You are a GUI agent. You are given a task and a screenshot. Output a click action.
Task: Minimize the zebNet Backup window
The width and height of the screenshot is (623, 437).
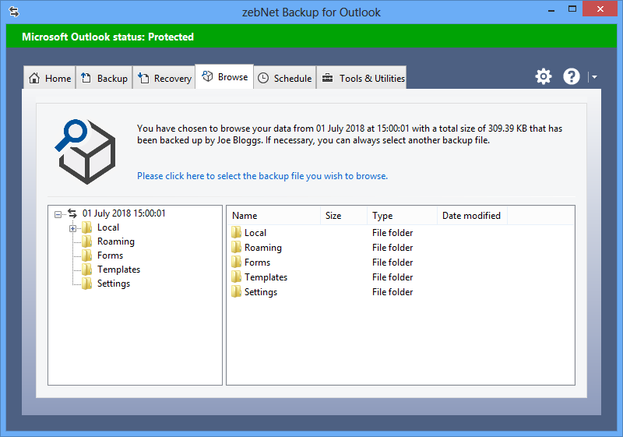(551, 10)
